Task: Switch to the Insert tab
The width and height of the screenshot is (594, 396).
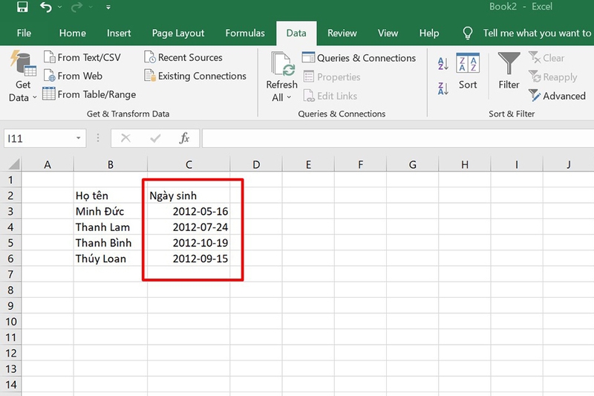Action: tap(119, 33)
